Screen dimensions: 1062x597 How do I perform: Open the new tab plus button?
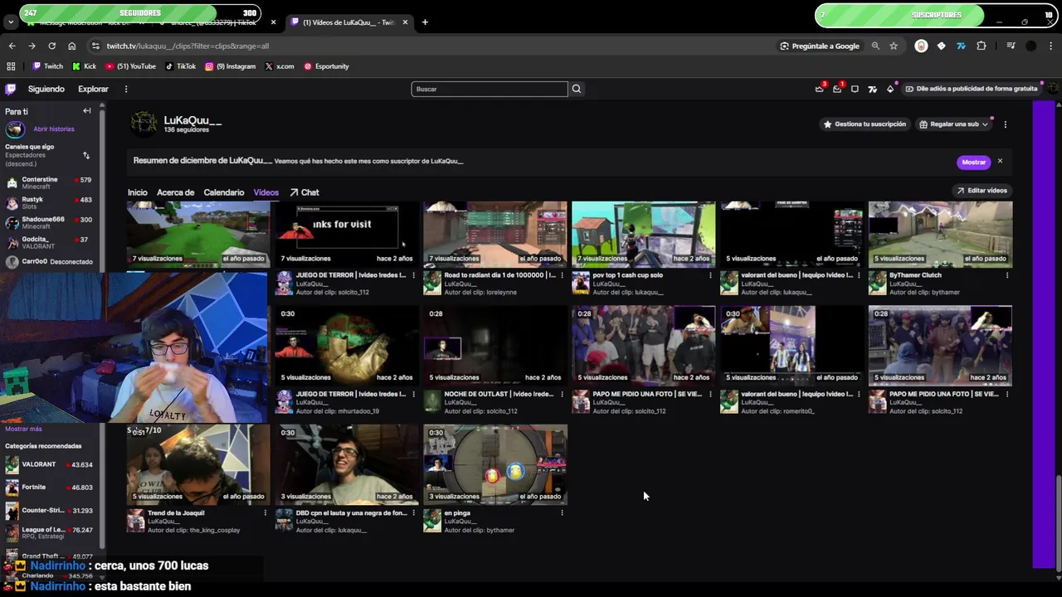click(425, 22)
